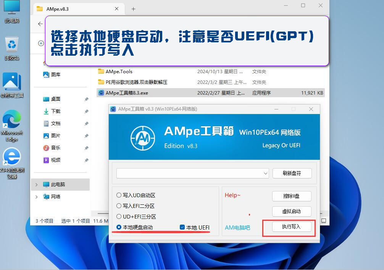The width and height of the screenshot is (384, 270).
Task: Unpin 音乐 from quick access
Action: click(x=86, y=148)
